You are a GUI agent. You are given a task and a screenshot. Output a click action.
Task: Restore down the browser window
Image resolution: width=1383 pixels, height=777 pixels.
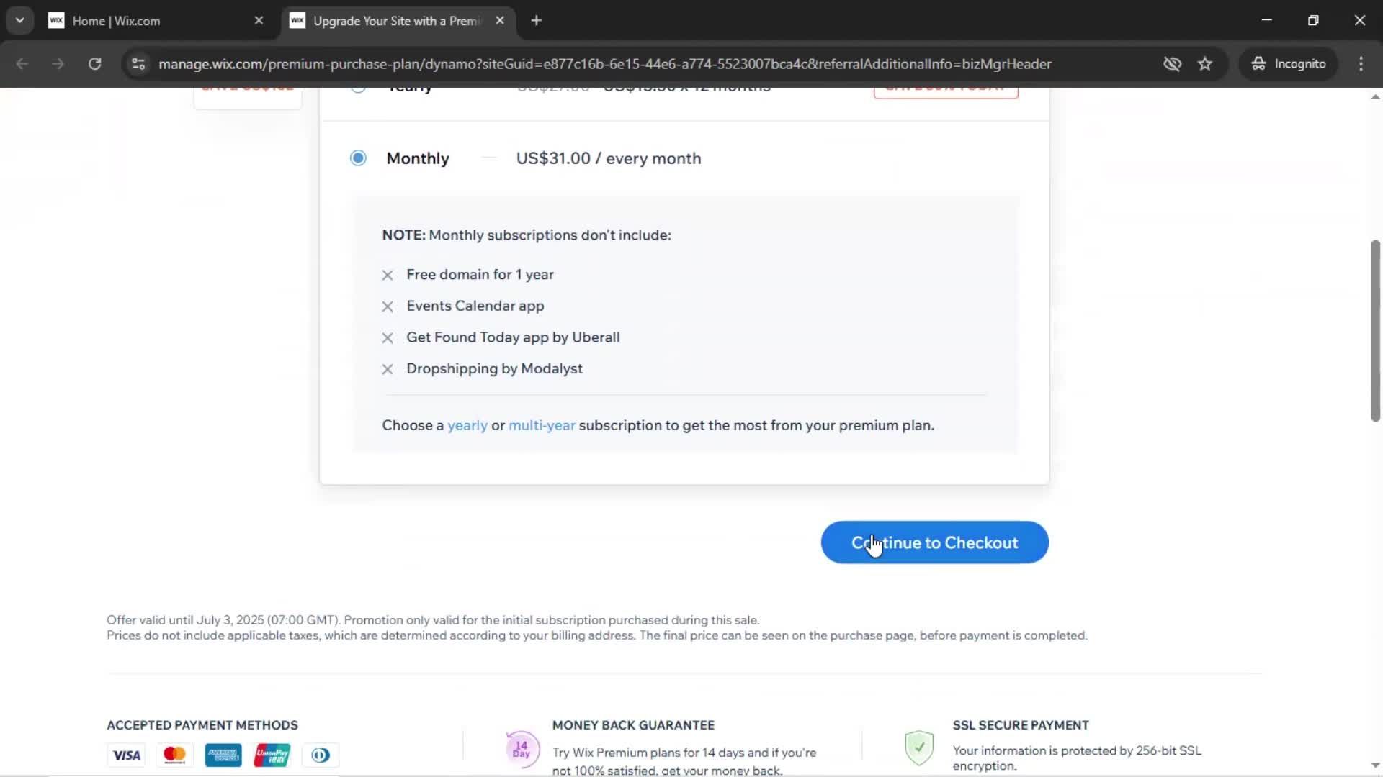click(x=1313, y=21)
